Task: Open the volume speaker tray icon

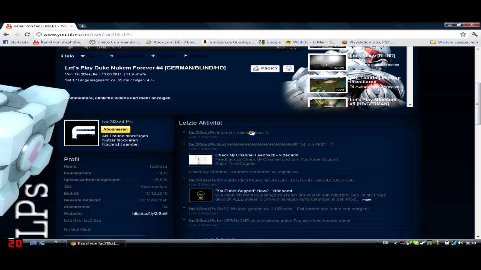Action: pos(460,243)
